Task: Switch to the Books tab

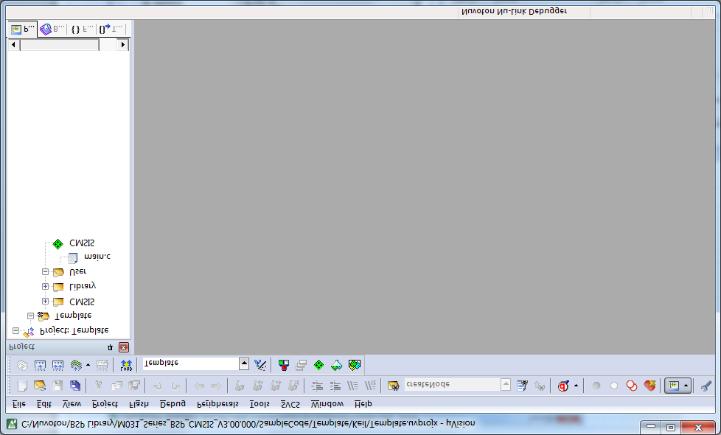Action: coord(52,29)
